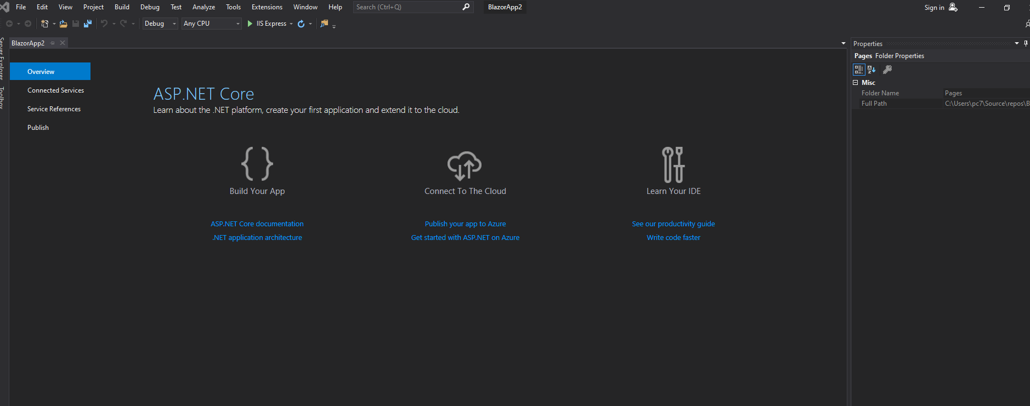Open the Project menu

coord(93,7)
